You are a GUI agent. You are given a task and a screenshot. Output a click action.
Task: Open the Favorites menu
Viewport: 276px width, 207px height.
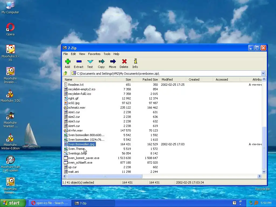coord(94,54)
